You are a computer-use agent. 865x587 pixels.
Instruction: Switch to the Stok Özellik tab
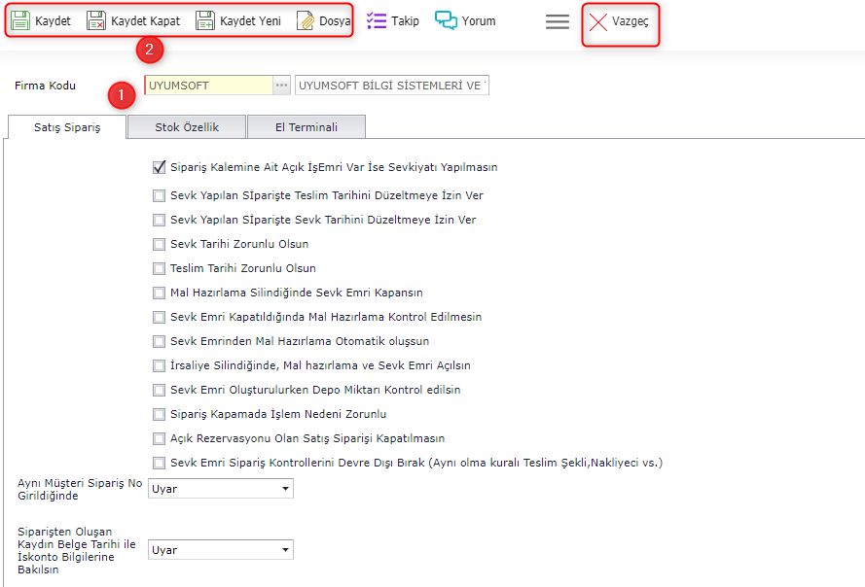186,127
